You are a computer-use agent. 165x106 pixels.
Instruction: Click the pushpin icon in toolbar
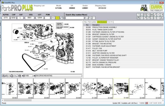coord(145,18)
